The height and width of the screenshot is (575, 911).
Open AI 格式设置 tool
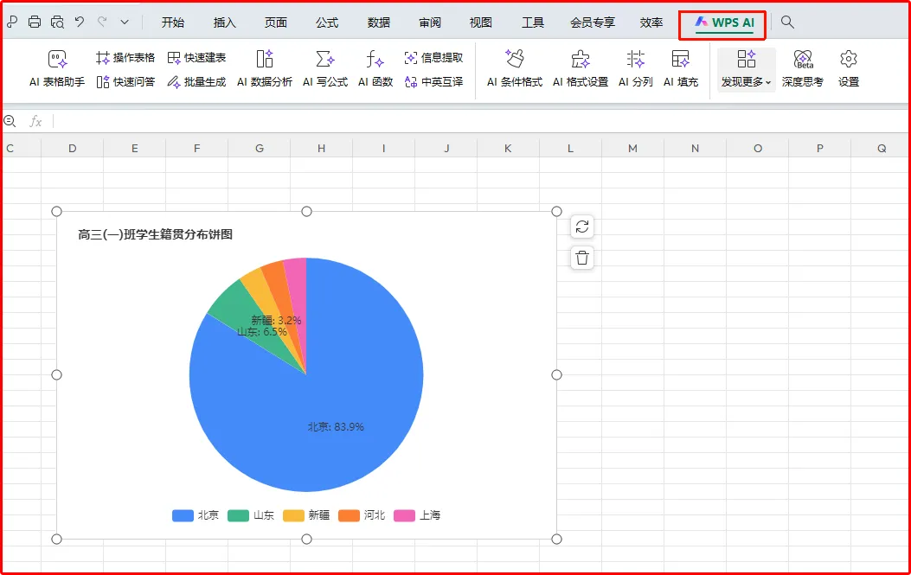coord(581,68)
